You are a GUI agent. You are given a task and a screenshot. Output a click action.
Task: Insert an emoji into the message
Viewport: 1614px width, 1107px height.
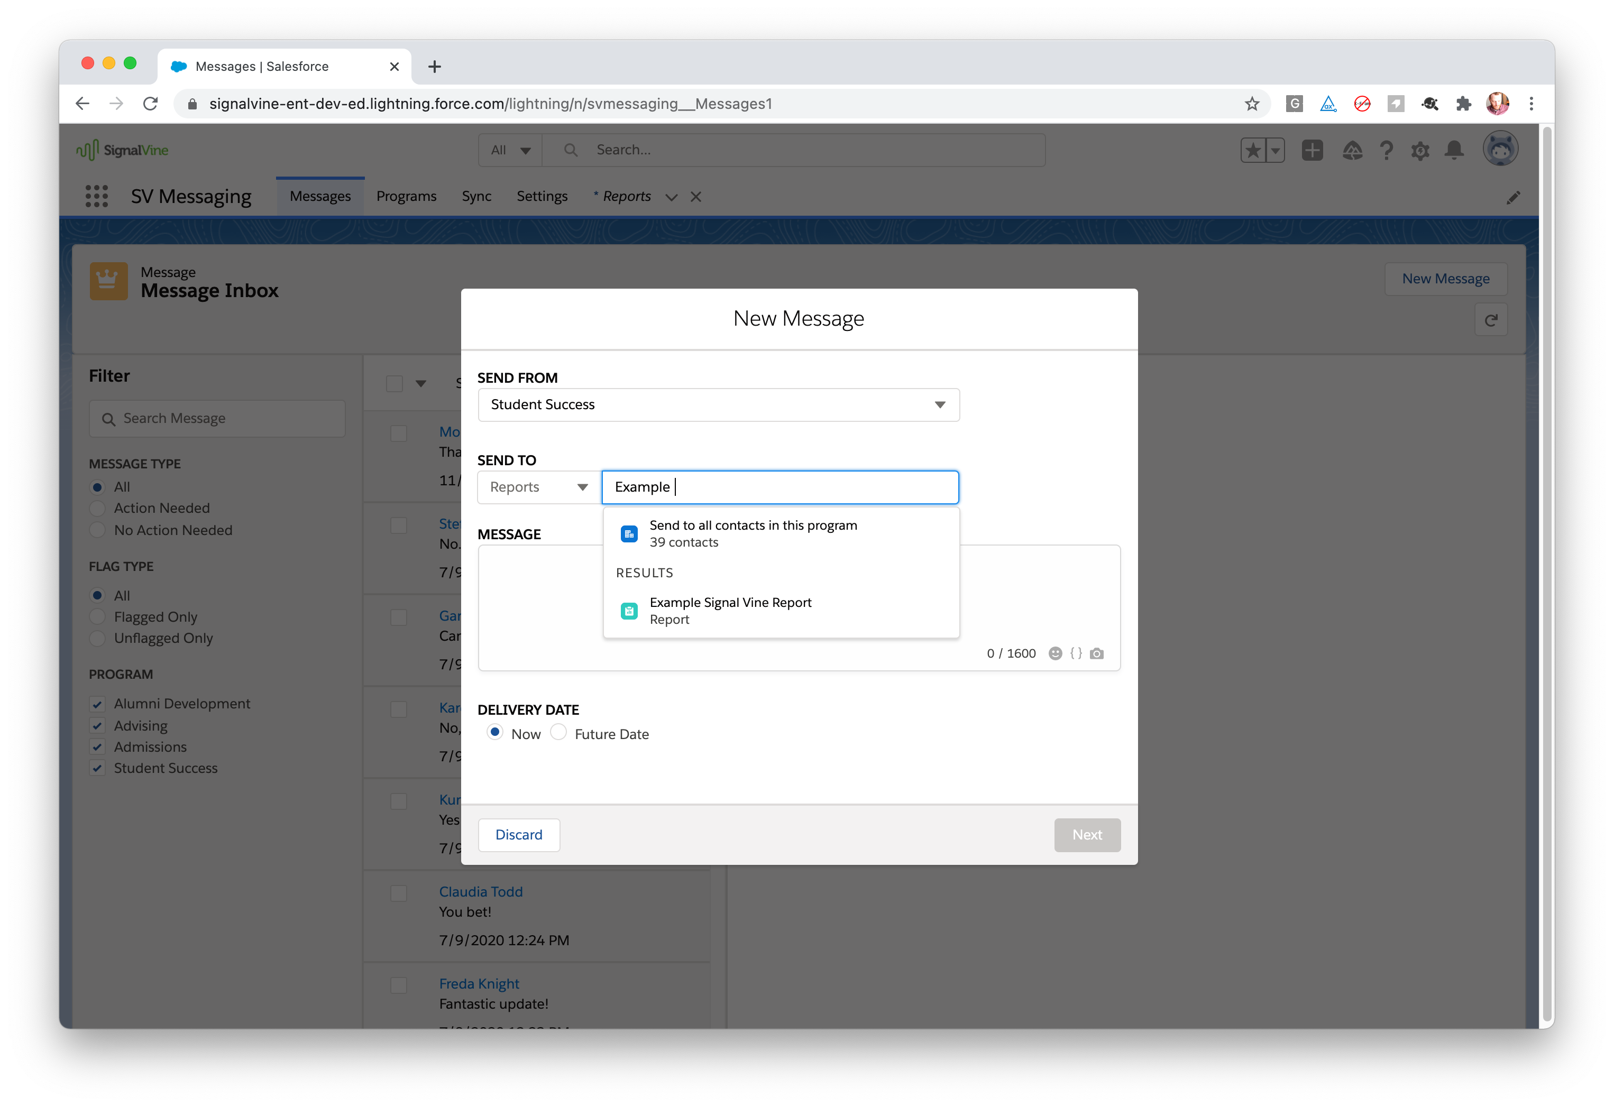[x=1055, y=653]
